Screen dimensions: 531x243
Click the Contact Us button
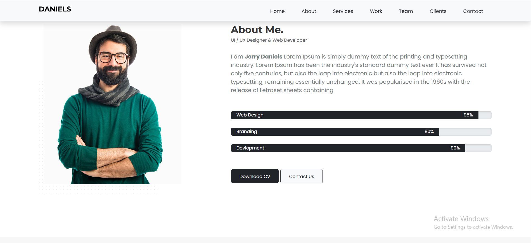tap(301, 176)
